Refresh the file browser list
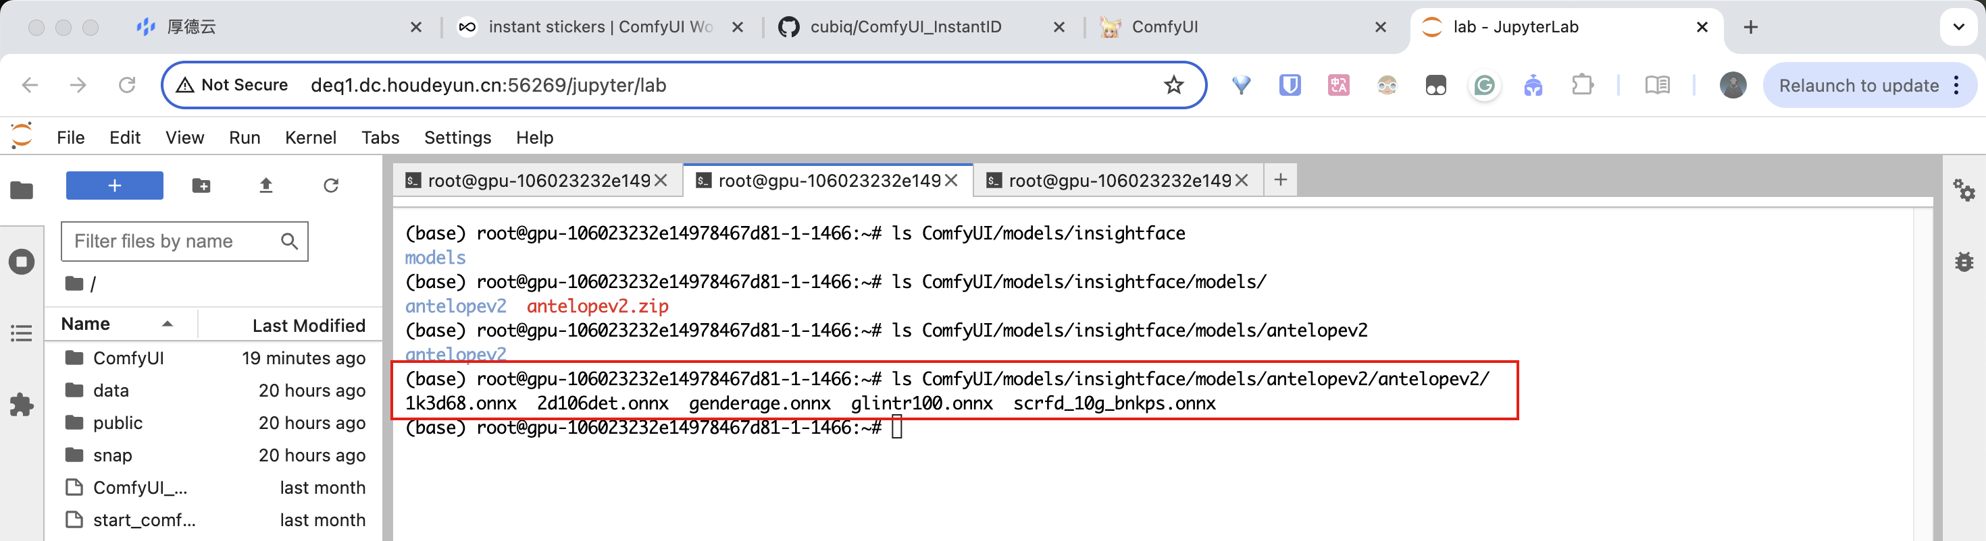The height and width of the screenshot is (541, 1986). (x=331, y=186)
